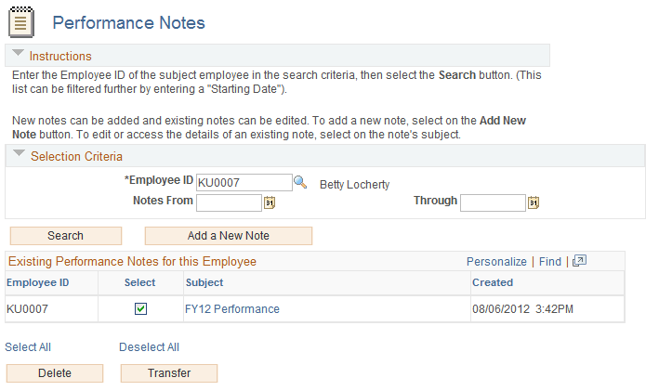Open the Through date calendar picker
Image resolution: width=659 pixels, height=391 pixels.
tap(534, 202)
